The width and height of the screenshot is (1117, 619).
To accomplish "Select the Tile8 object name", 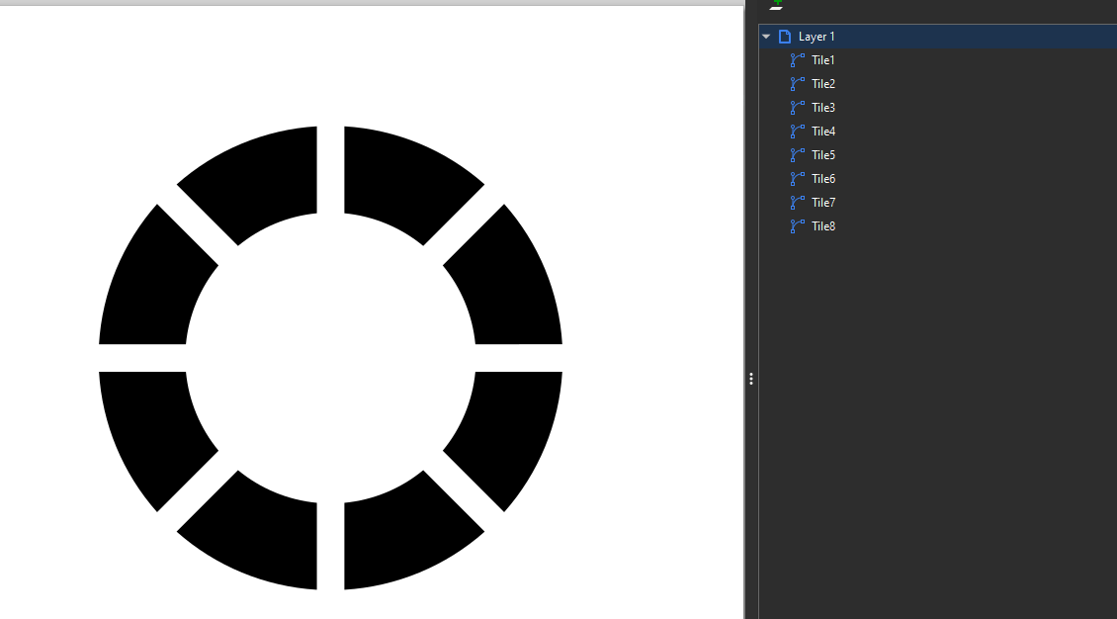I will (823, 226).
